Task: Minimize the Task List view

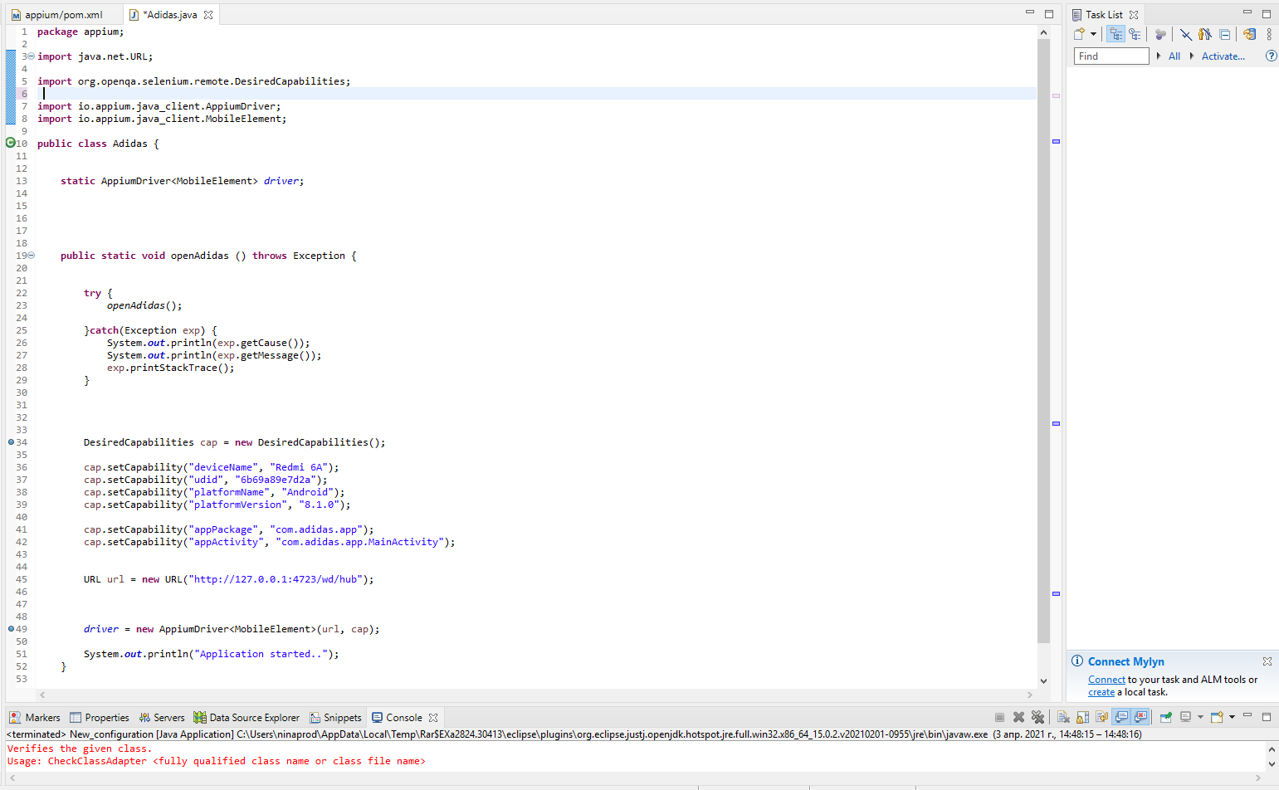Action: pos(1247,13)
